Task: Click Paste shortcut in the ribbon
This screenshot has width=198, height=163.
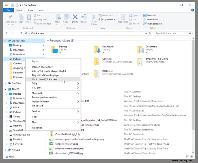Action: point(42,24)
